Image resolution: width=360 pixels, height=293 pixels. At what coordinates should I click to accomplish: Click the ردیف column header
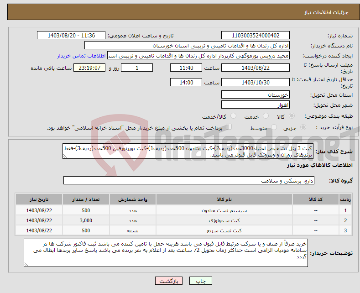[345, 199]
